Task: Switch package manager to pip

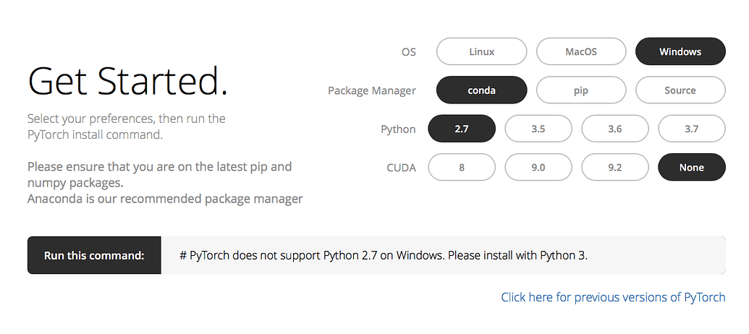Action: (581, 90)
